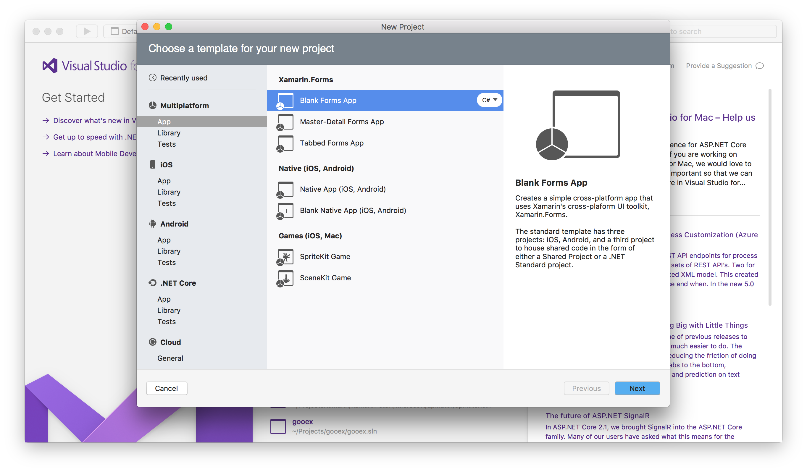The height and width of the screenshot is (472, 807).
Task: Select Library under Multiplatform
Action: tap(169, 133)
